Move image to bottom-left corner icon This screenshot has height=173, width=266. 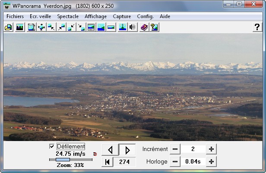pos(71,27)
